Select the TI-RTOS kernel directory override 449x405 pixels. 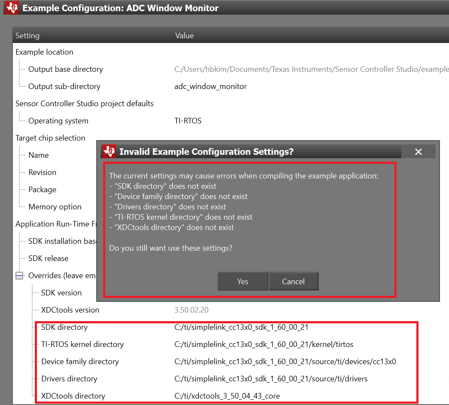pyautogui.click(x=82, y=344)
